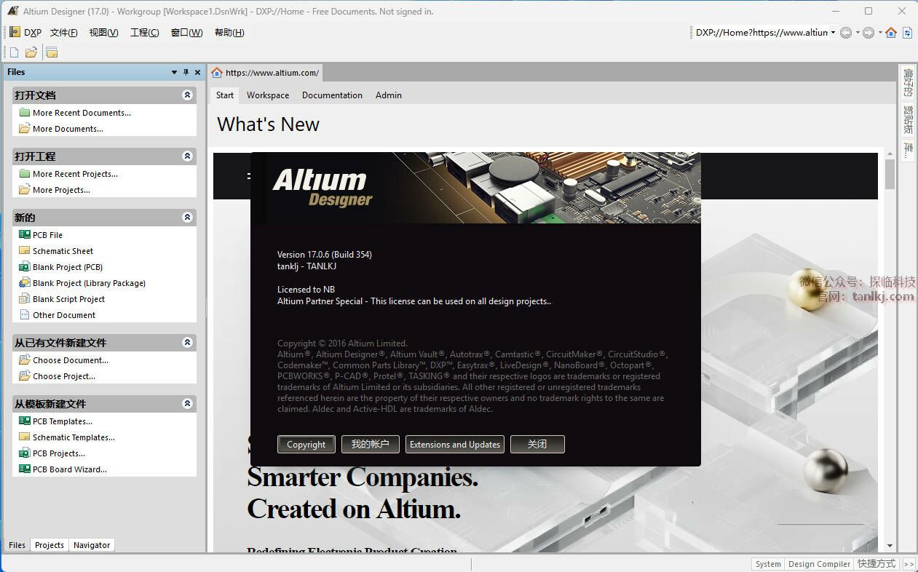The height and width of the screenshot is (572, 918).
Task: Select the Start tab
Action: point(225,95)
